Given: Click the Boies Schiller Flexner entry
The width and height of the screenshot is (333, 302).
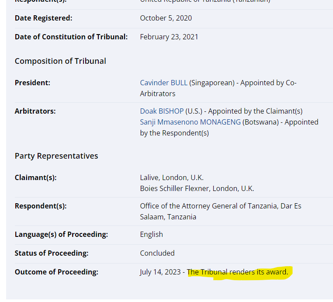Looking at the screenshot, I should tap(197, 189).
